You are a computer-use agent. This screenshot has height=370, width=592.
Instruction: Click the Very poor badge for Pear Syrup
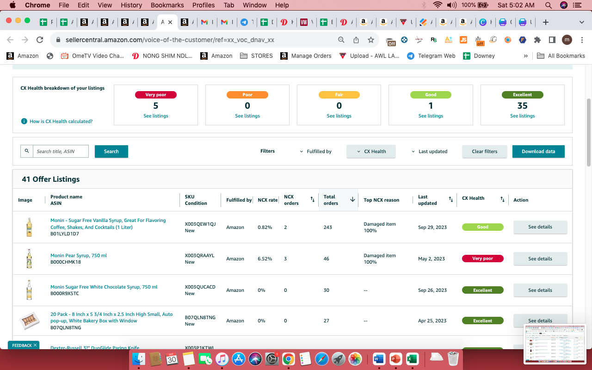tap(483, 259)
